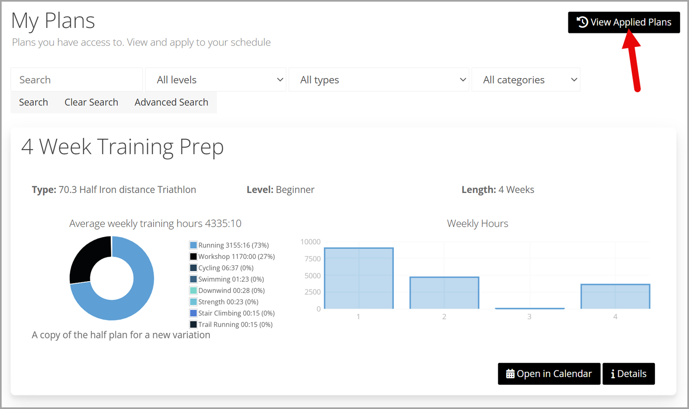Open the All levels dropdown

pos(216,79)
